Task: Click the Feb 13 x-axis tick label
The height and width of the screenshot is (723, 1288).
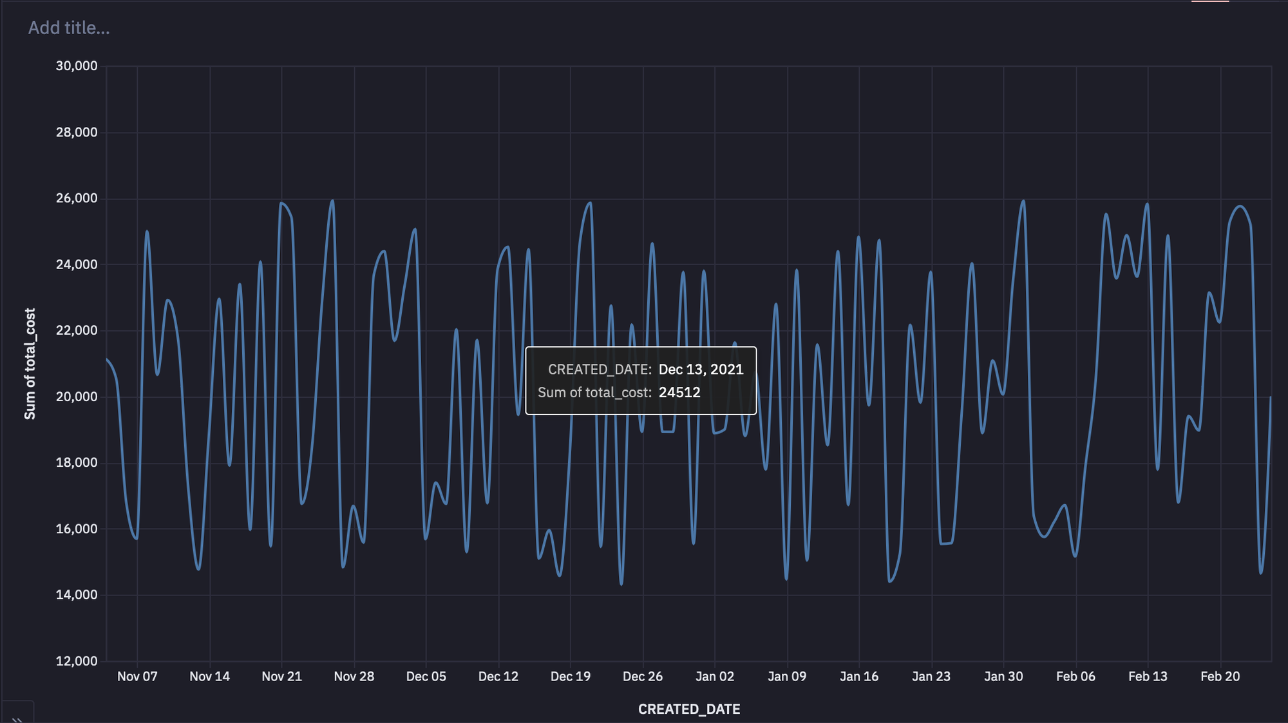Action: tap(1148, 676)
